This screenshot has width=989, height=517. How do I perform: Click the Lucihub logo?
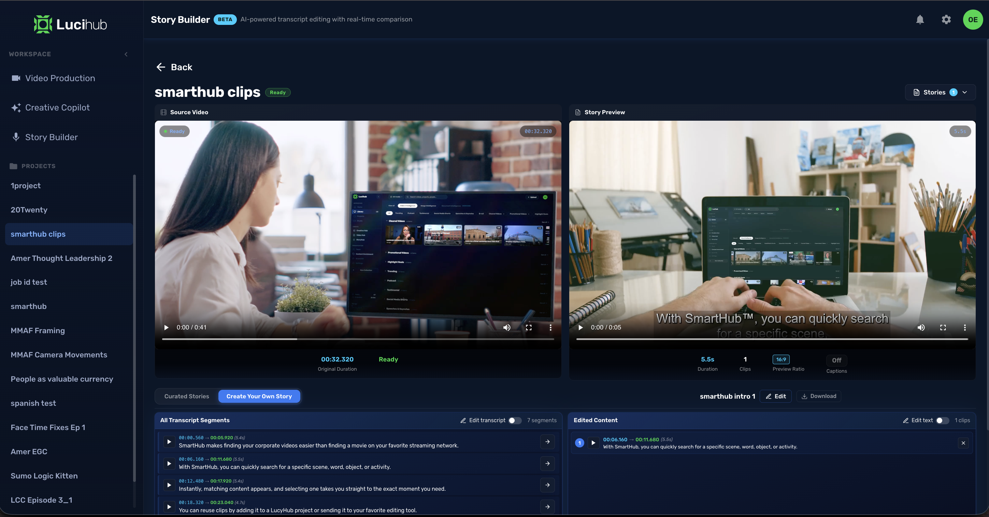(70, 25)
